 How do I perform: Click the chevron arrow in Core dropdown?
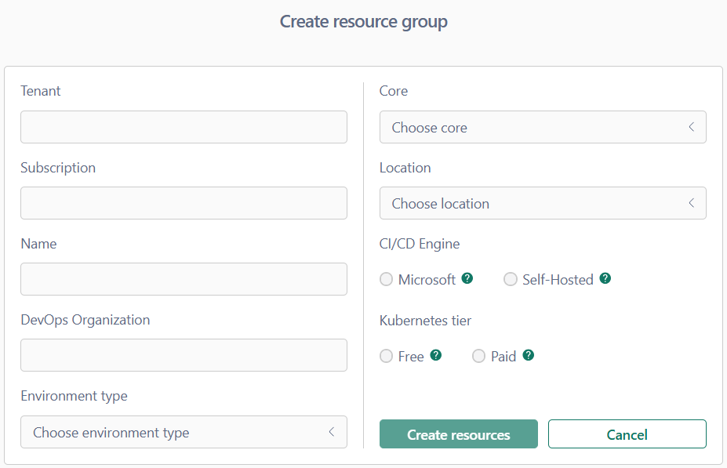point(691,127)
